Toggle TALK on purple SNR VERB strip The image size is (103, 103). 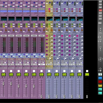pos(2,57)
